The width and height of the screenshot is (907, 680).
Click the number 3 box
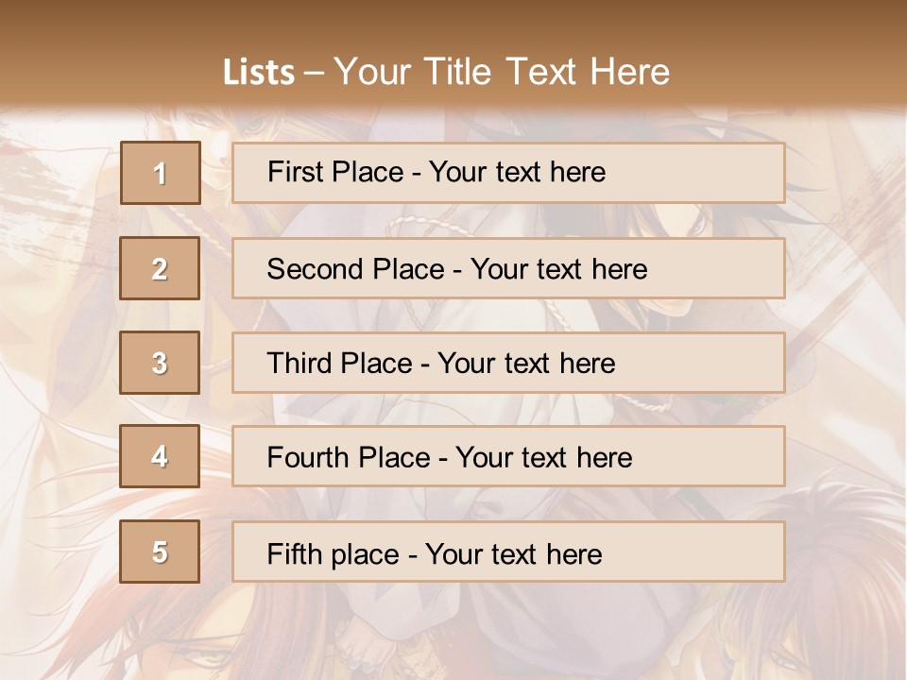coord(160,363)
